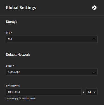Open the Bridge dropdown set to Automatic
The height and width of the screenshot is (105, 104).
coord(52,72)
